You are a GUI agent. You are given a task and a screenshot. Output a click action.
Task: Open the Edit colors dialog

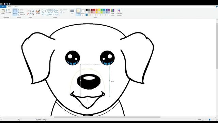pyautogui.click(x=113, y=12)
